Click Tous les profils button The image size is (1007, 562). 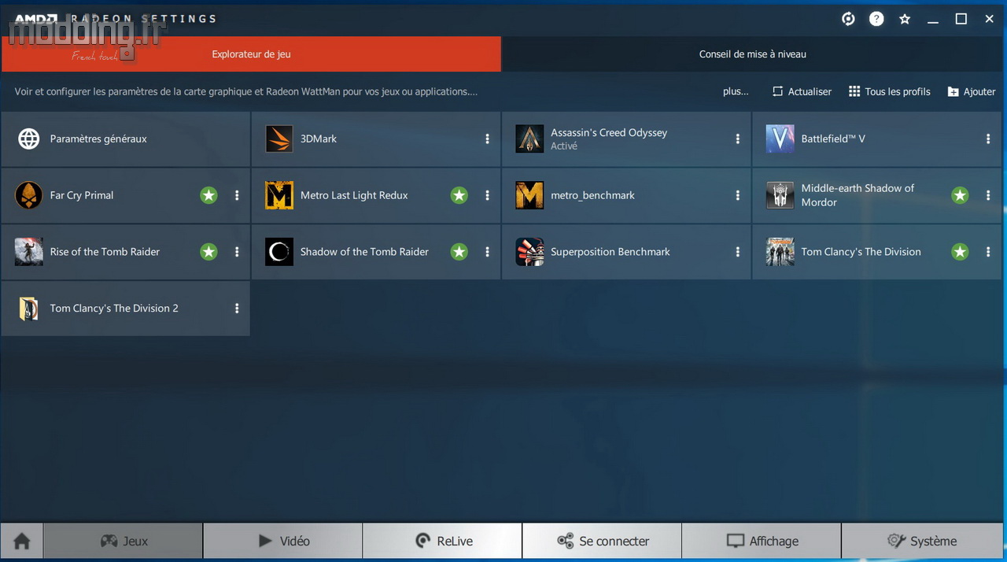(x=890, y=91)
